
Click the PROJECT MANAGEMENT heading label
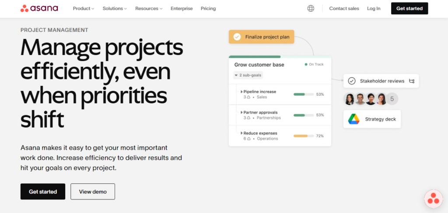pyautogui.click(x=54, y=30)
